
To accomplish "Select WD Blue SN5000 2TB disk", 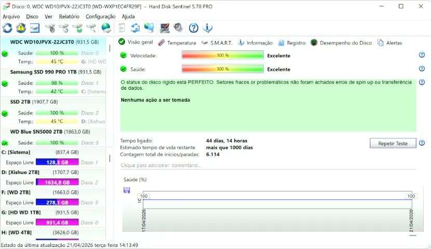I will click(x=53, y=136).
